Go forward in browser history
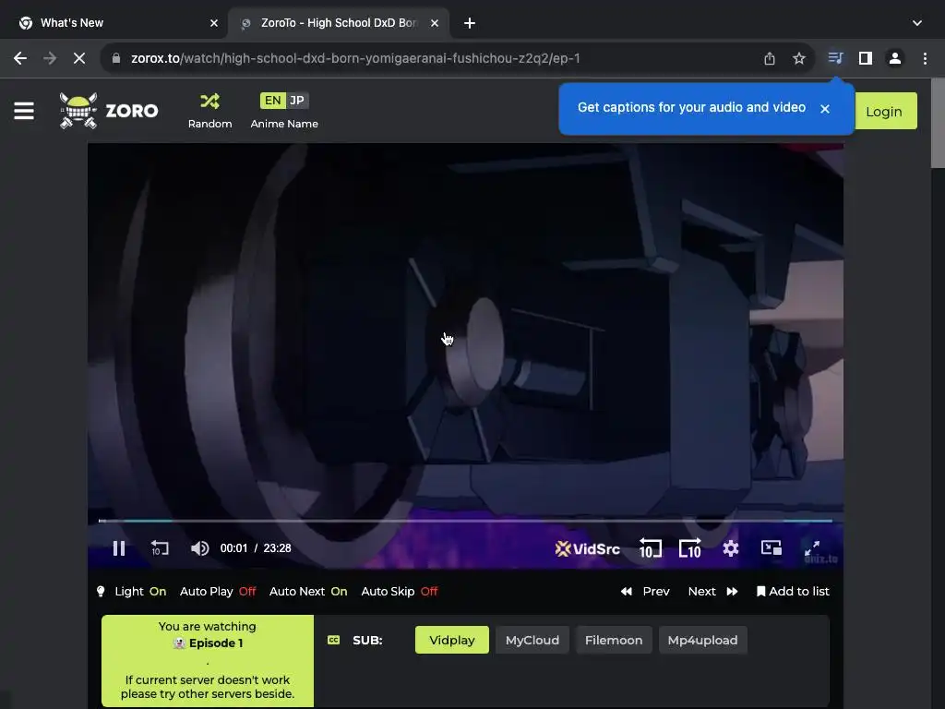Screen dimensions: 945x709 click(50, 58)
